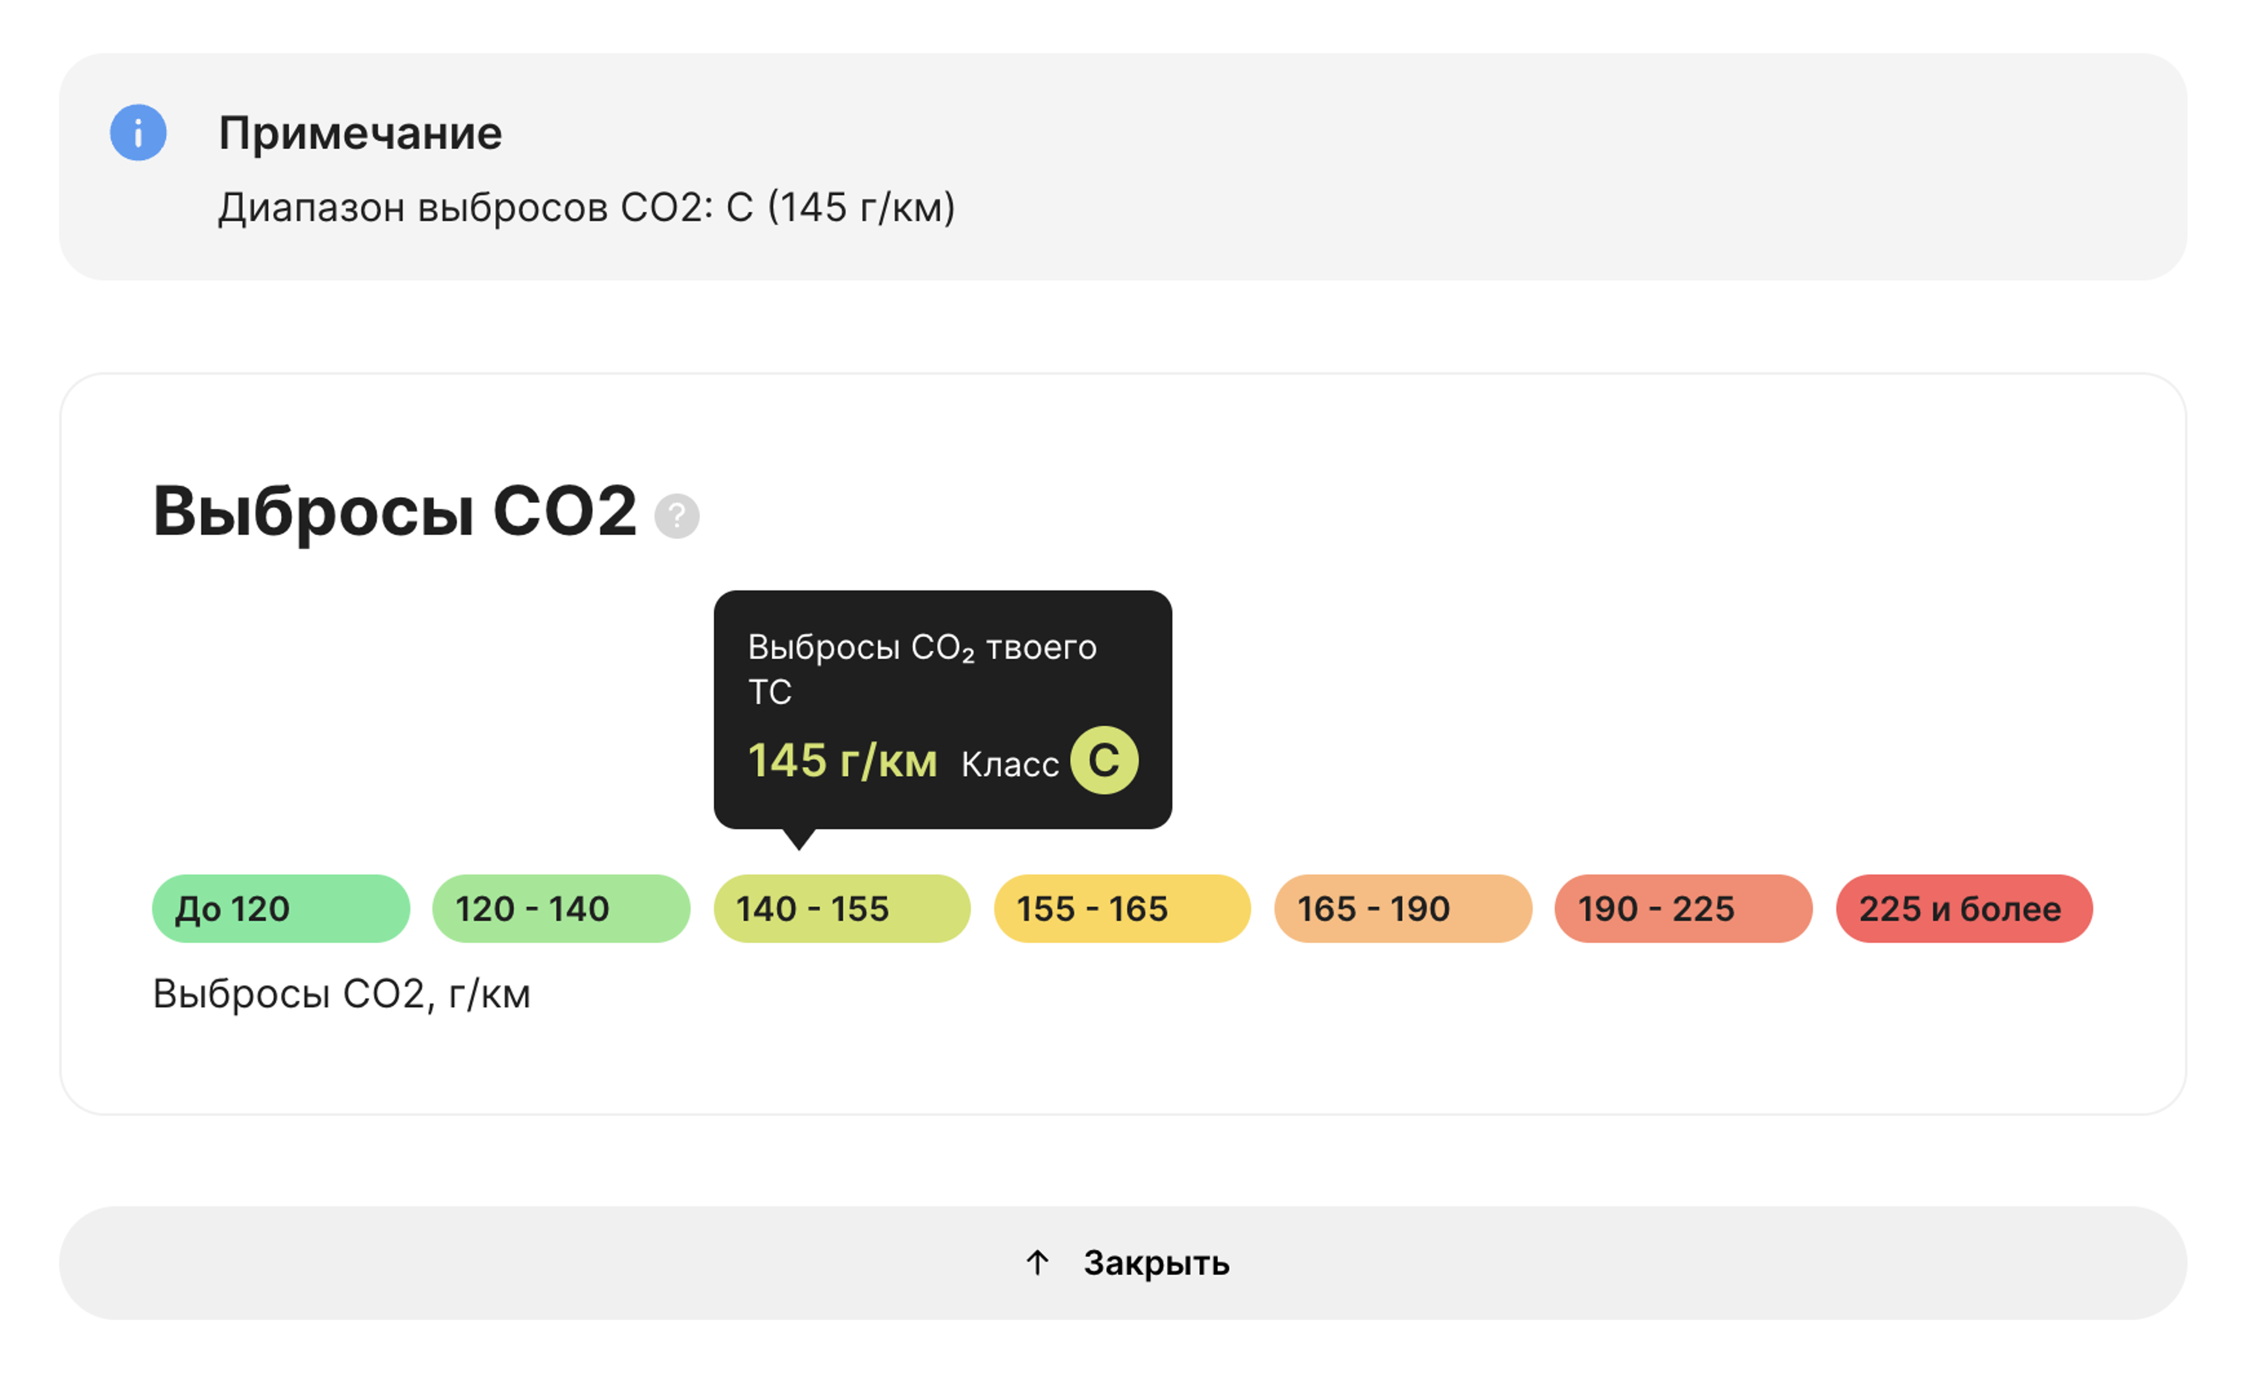Click the 140 - 155 range pill

[842, 908]
